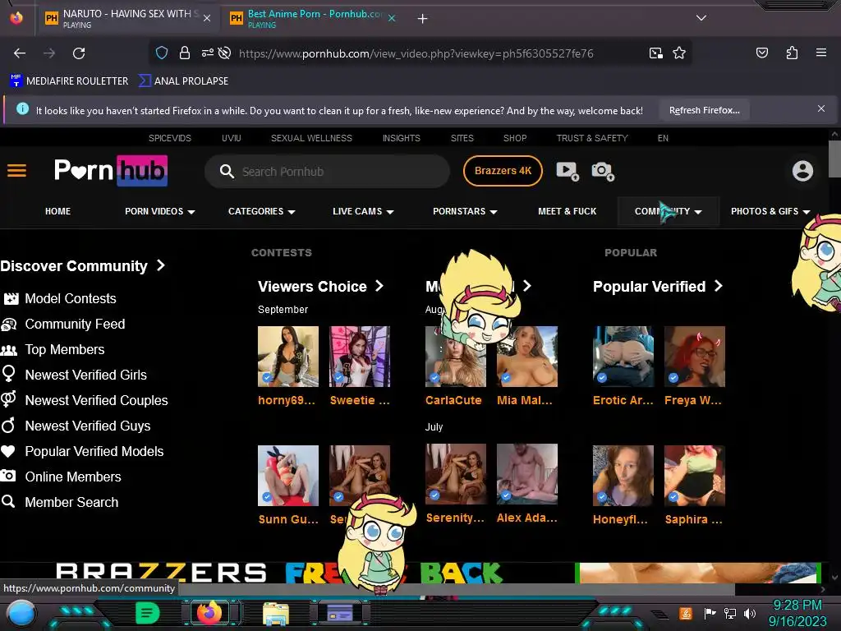Open the HOME menu item

58,211
